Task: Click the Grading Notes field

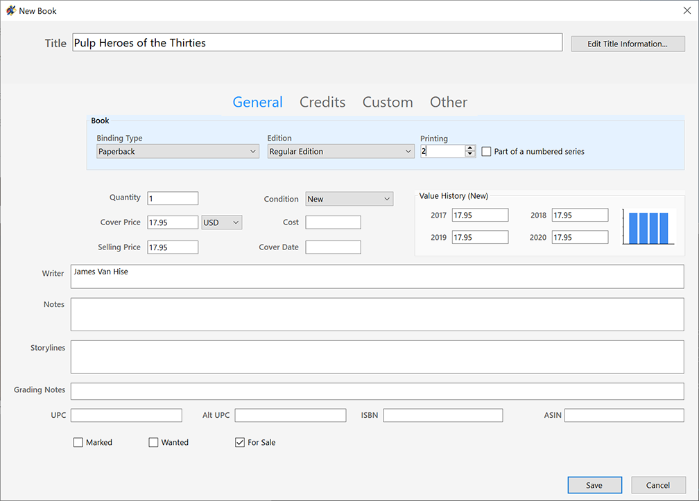Action: point(377,391)
